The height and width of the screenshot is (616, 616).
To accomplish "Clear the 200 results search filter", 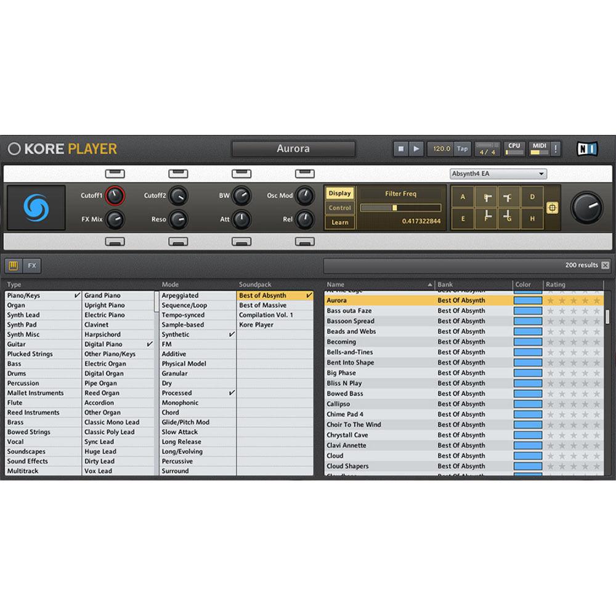I will [605, 265].
